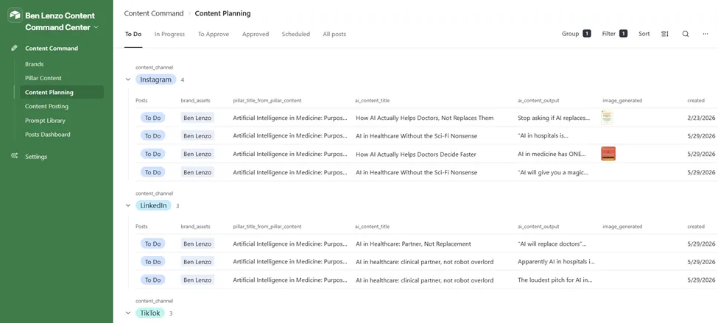Screen dimensions: 718x323
Task: Click '"AI will give you a magic...' output cell
Action: point(553,172)
